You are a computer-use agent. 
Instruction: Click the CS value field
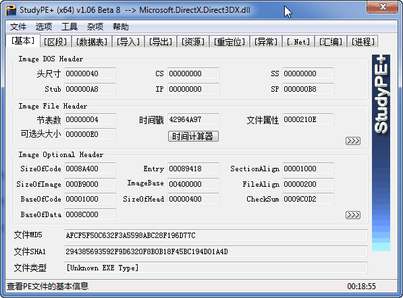pyautogui.click(x=193, y=73)
